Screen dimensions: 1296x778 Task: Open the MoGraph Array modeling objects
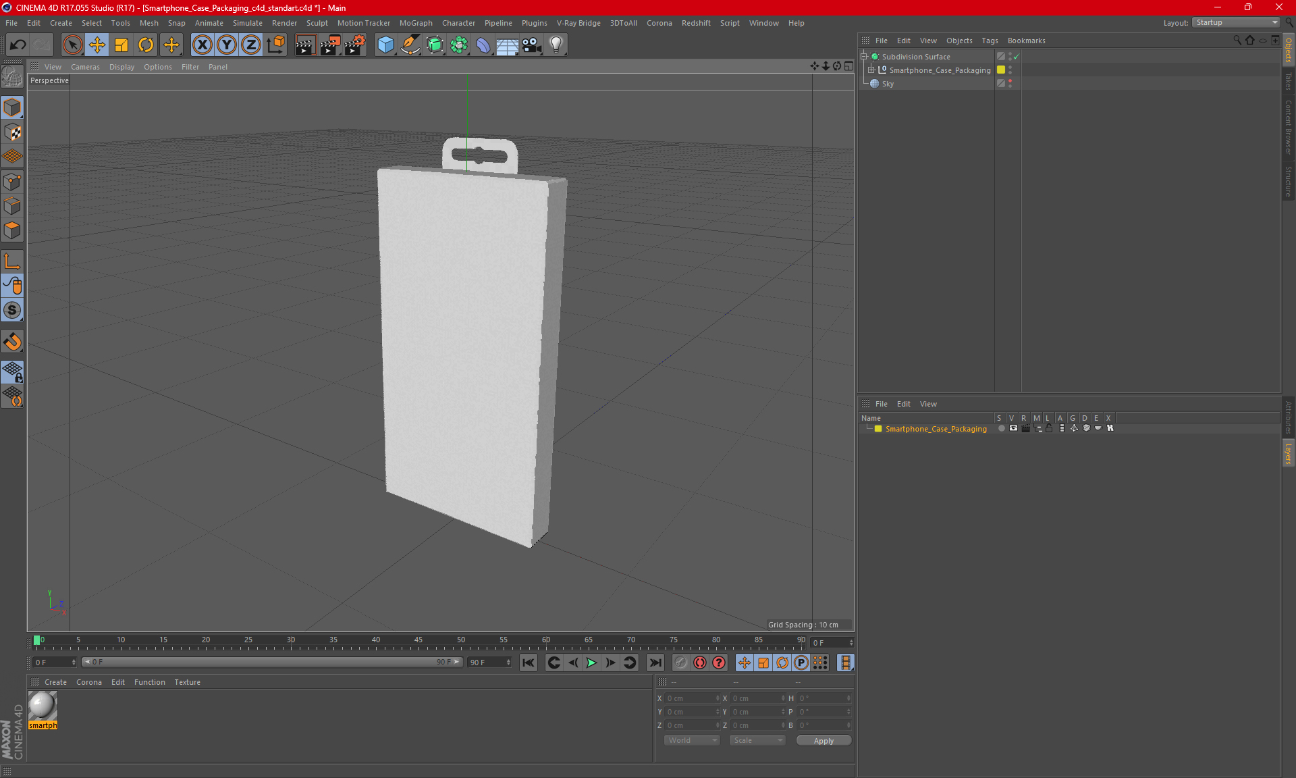(x=459, y=45)
